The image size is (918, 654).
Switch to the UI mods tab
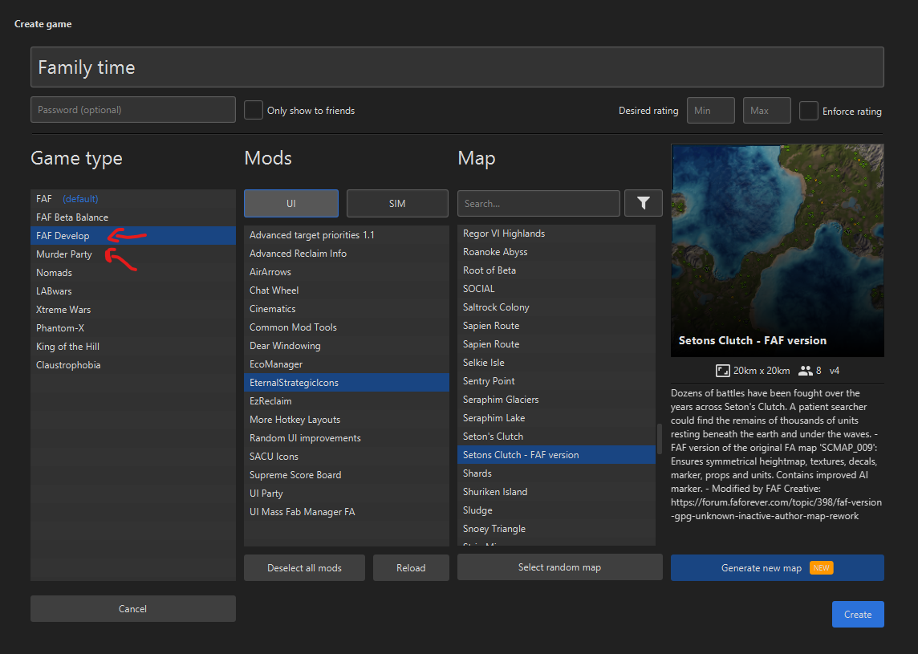pyautogui.click(x=291, y=203)
